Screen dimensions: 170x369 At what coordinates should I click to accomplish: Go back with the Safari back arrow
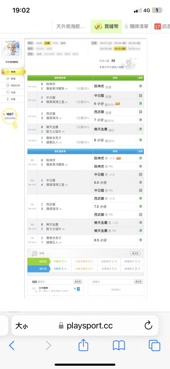12,345
